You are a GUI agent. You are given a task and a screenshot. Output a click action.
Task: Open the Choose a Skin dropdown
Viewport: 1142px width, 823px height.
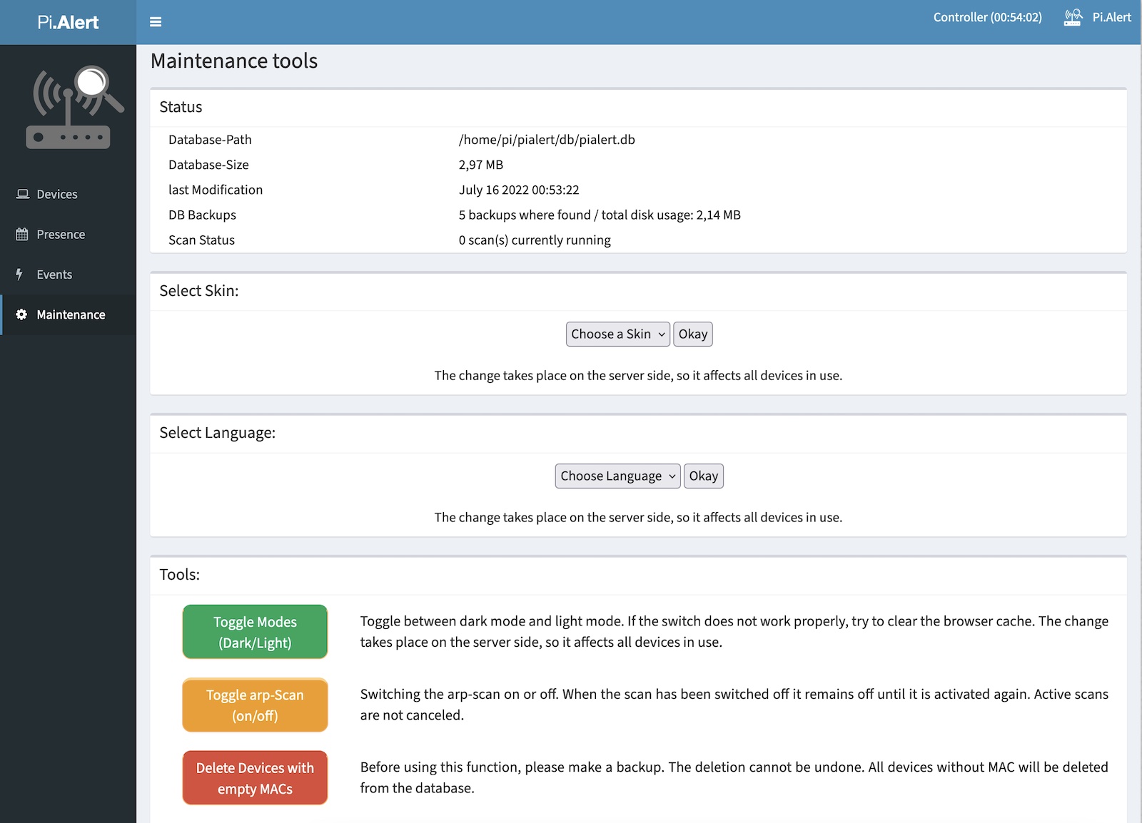617,334
